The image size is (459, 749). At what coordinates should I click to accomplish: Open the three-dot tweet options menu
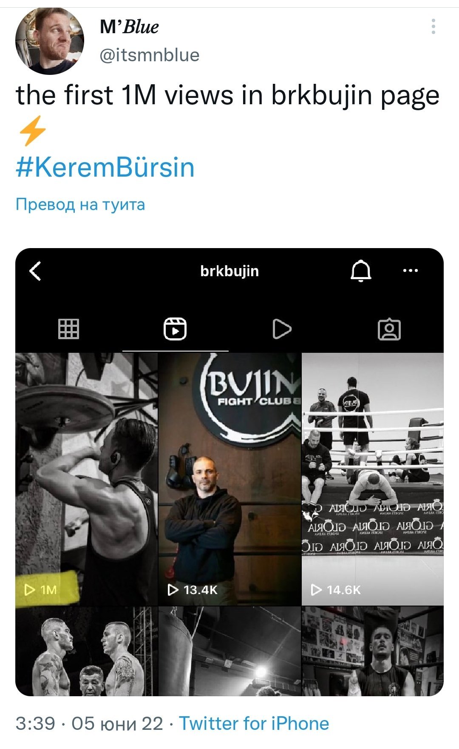click(433, 26)
